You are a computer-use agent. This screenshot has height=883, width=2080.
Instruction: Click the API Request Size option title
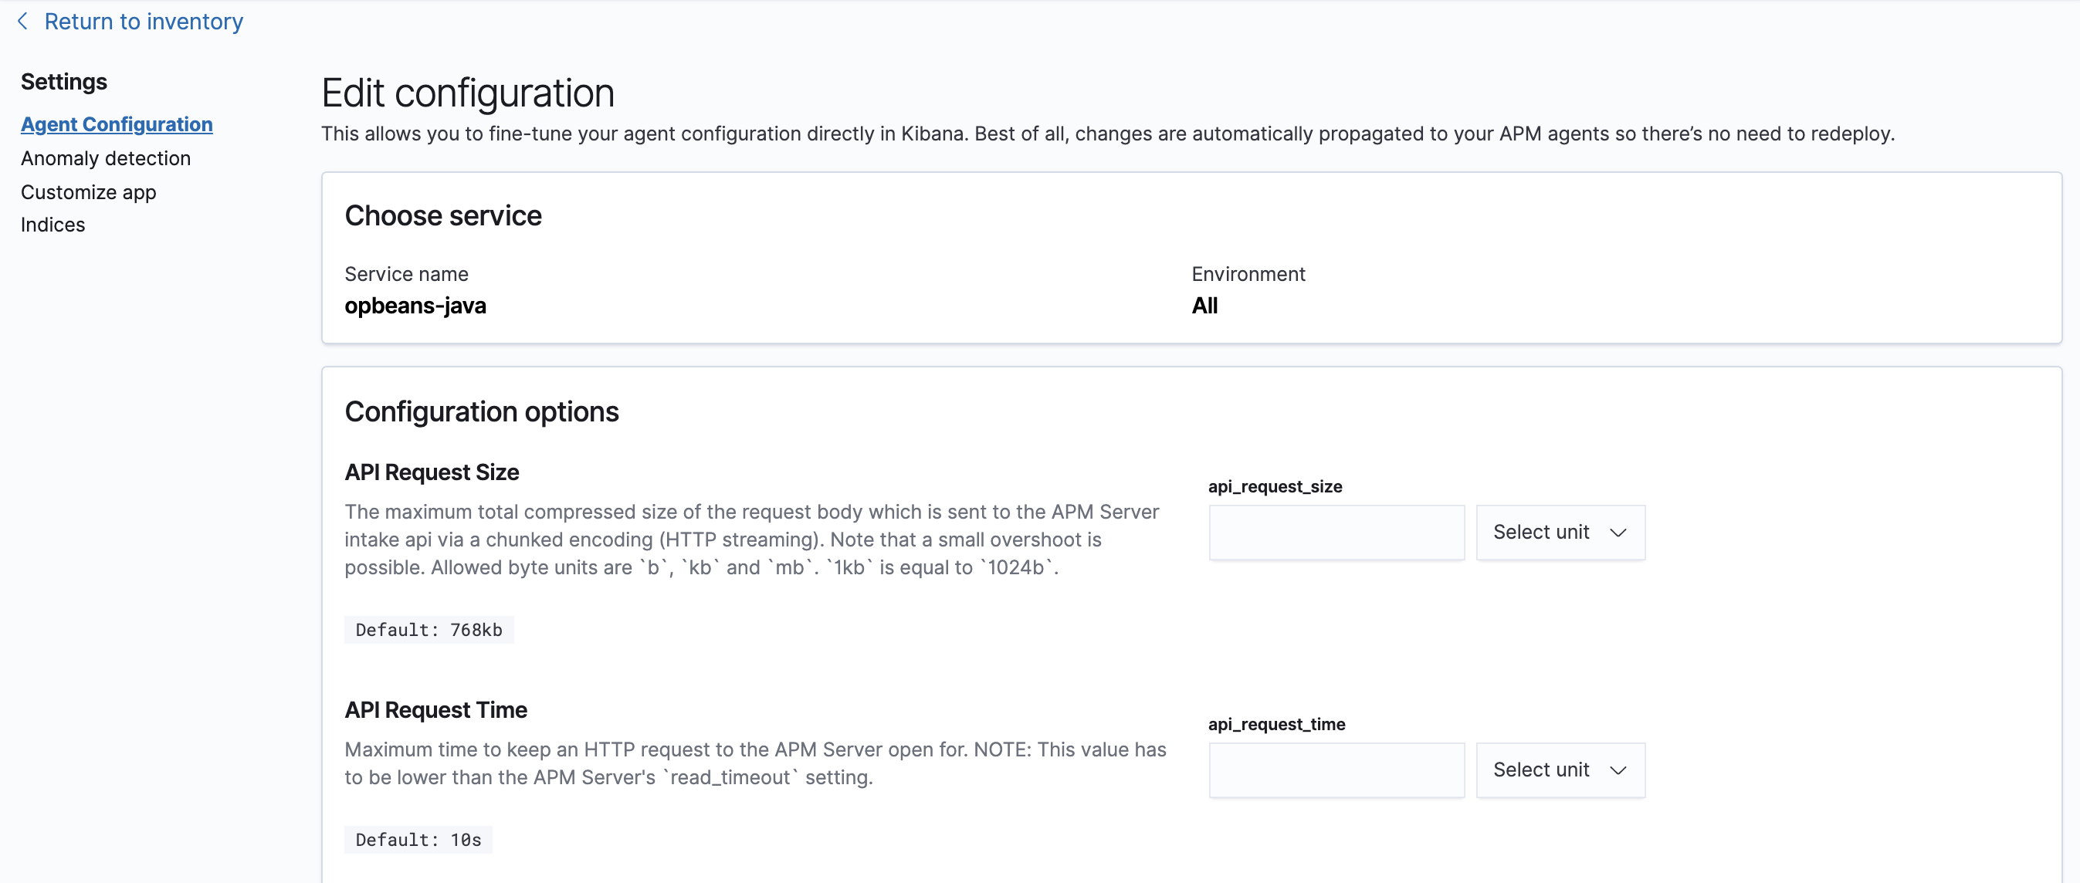coord(431,472)
